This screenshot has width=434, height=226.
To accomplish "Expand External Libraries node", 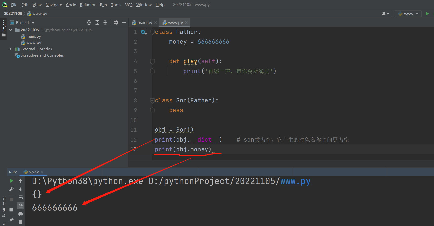I will click(x=10, y=49).
